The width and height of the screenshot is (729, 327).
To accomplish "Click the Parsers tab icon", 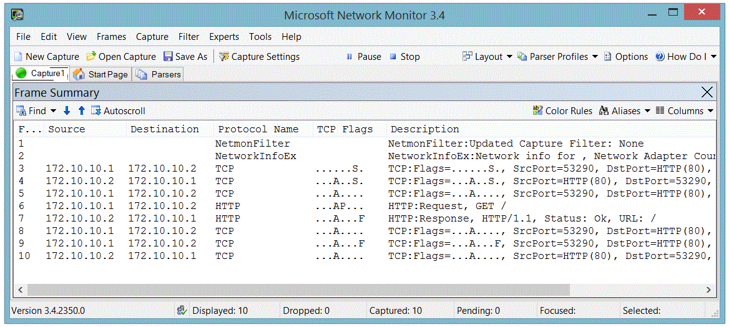I will (142, 74).
